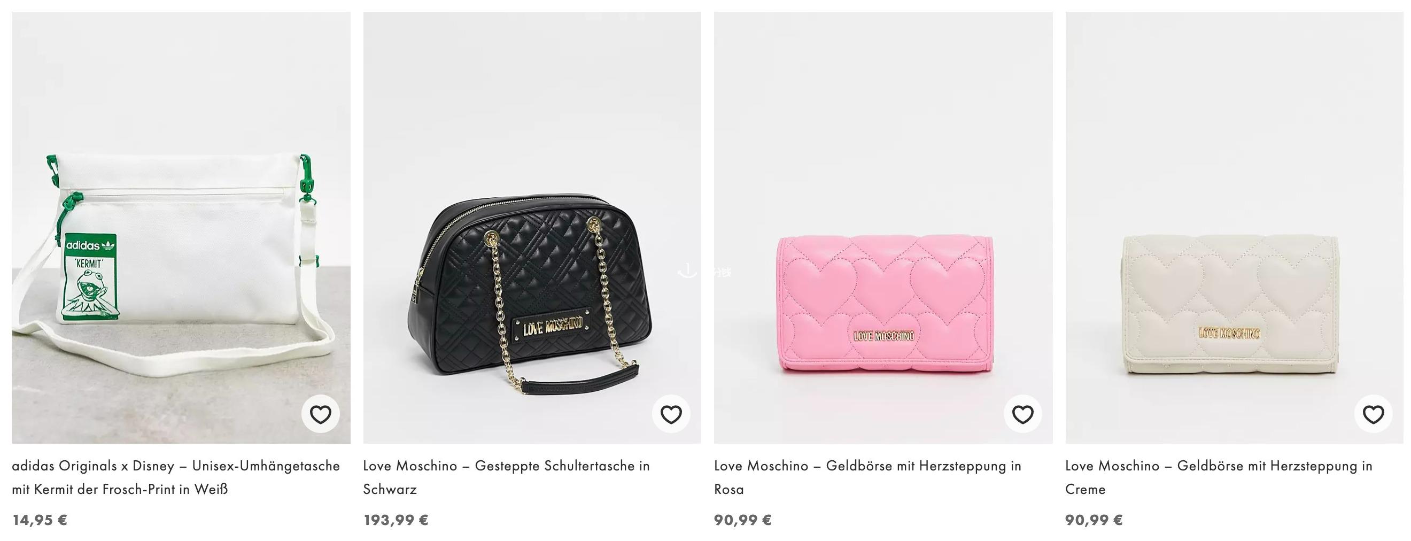The width and height of the screenshot is (1411, 541).
Task: Save the adidas Kermit bag to wishlist
Action: (x=321, y=414)
